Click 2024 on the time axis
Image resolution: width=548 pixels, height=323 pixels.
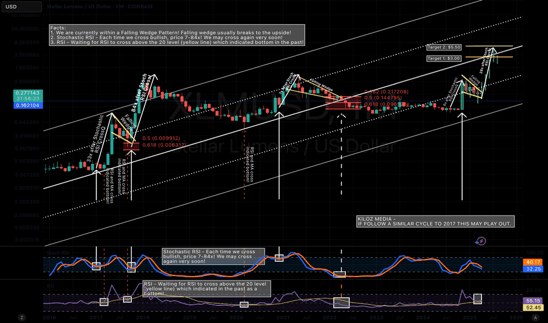423,317
